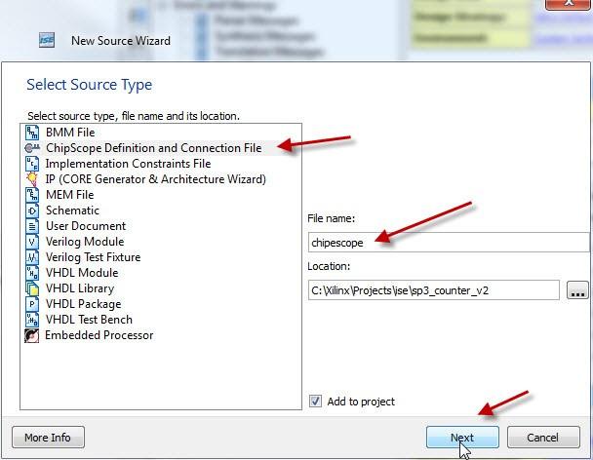Click the File name input field
The height and width of the screenshot is (460, 593).
coord(449,243)
